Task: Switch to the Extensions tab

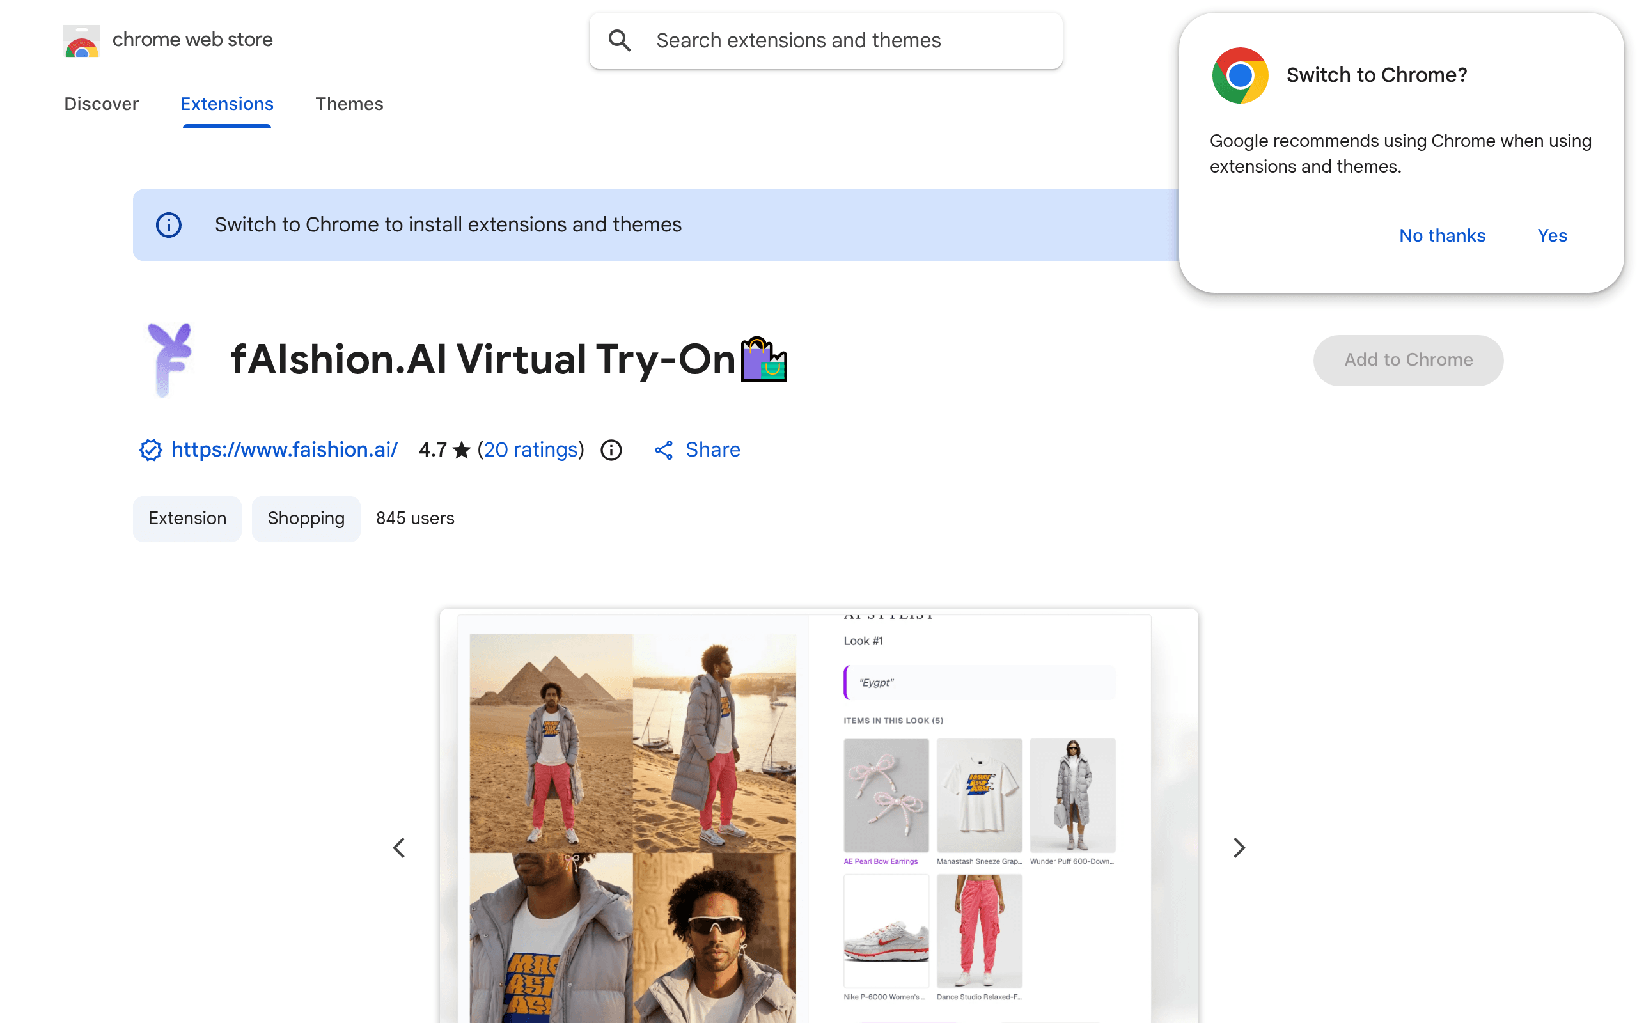Action: point(226,104)
